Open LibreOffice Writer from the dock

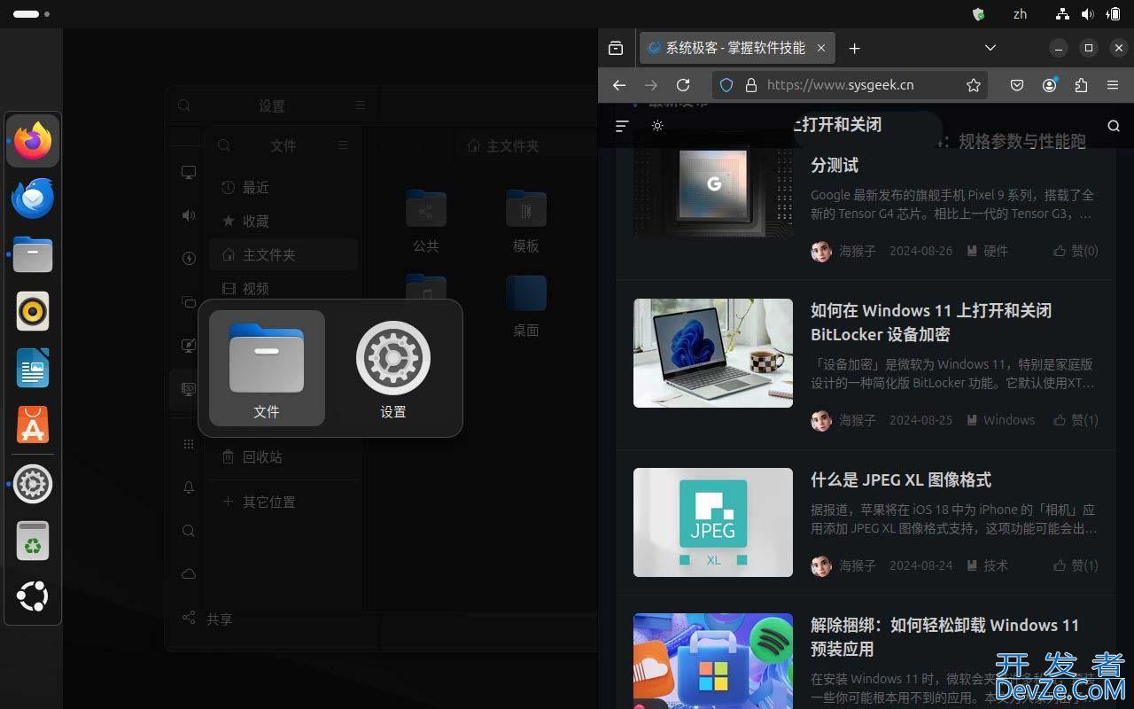33,368
